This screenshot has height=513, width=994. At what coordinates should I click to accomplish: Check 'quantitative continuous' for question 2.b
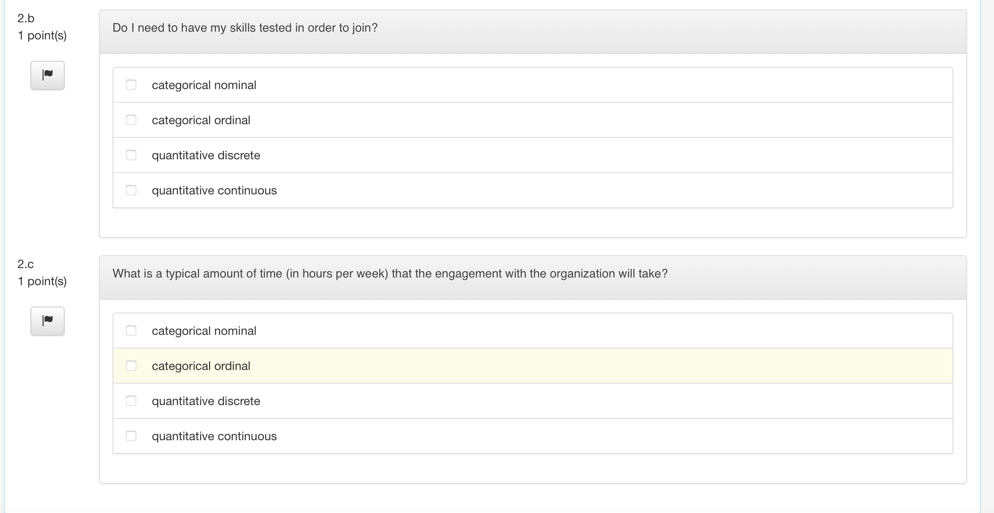click(131, 190)
